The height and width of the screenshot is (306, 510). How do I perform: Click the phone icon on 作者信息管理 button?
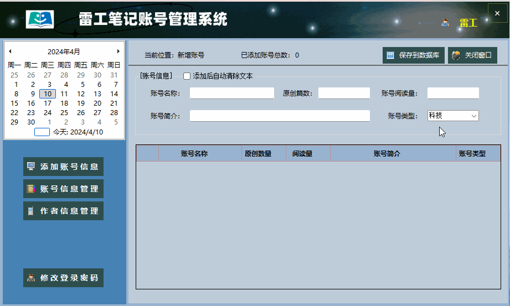tap(30, 211)
